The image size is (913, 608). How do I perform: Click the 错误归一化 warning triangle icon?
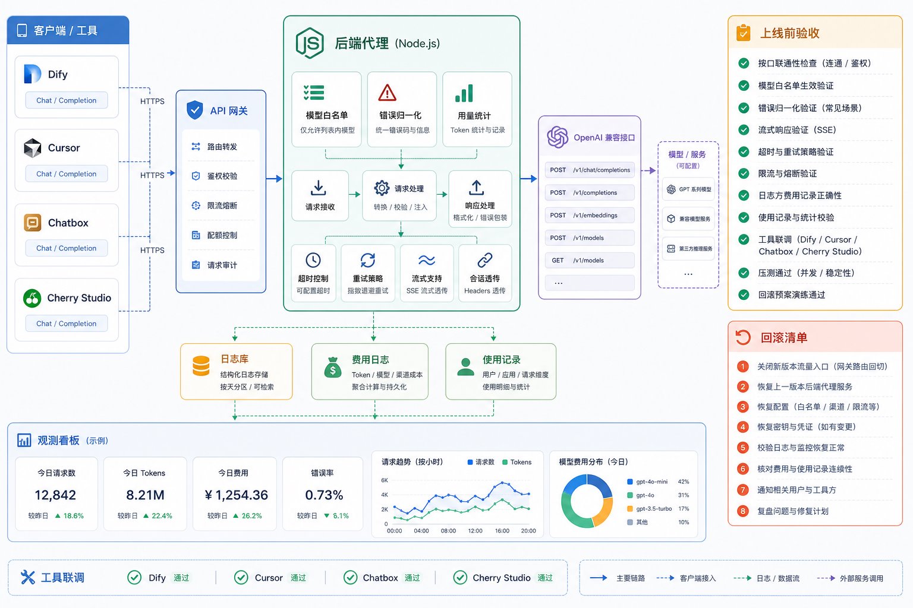point(387,93)
